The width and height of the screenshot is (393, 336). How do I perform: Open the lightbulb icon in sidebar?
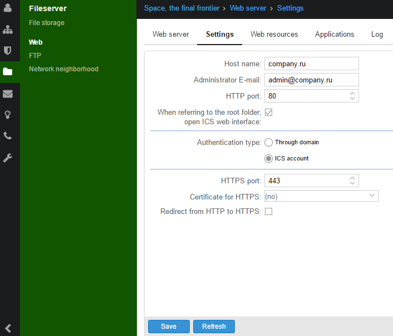[8, 115]
